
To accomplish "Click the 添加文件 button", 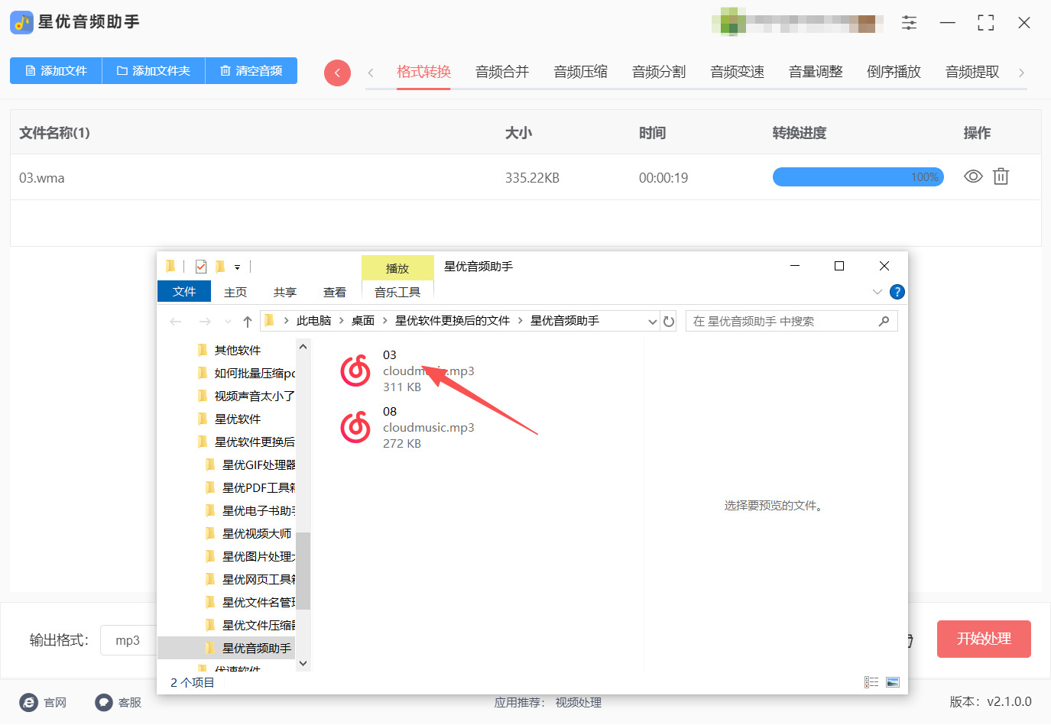I will [x=56, y=70].
